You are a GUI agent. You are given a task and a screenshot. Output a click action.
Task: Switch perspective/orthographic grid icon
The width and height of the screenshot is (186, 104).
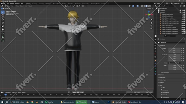pos(151,29)
